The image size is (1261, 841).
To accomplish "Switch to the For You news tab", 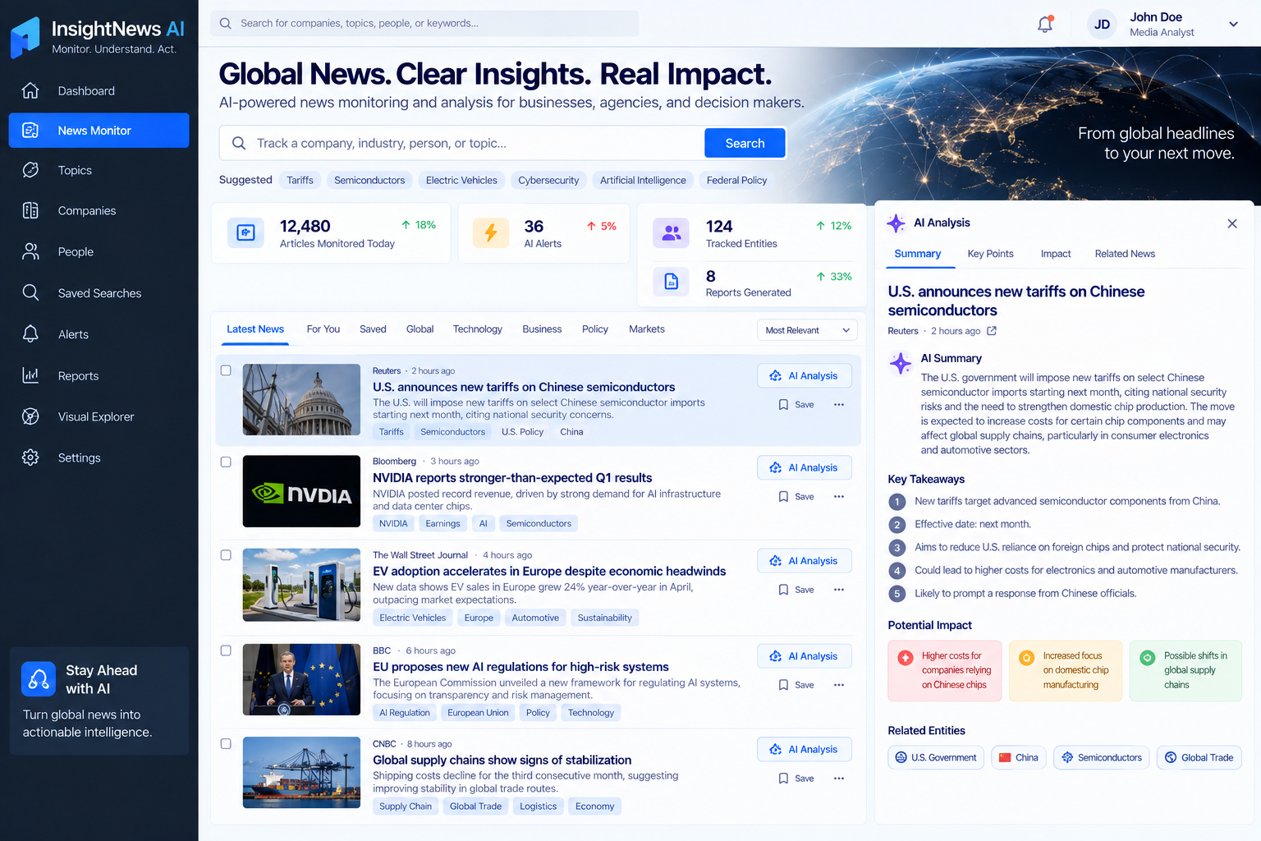I will point(323,329).
